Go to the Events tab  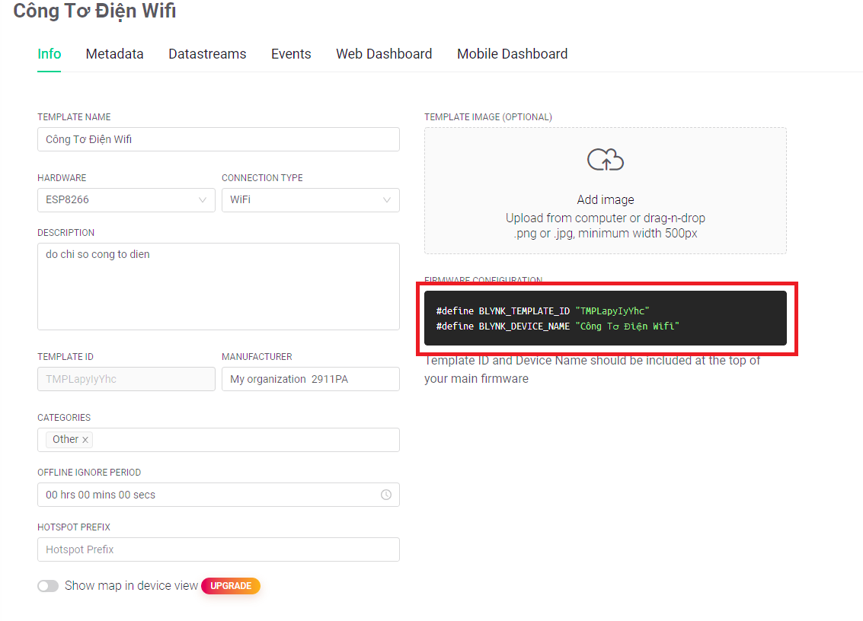click(x=291, y=54)
